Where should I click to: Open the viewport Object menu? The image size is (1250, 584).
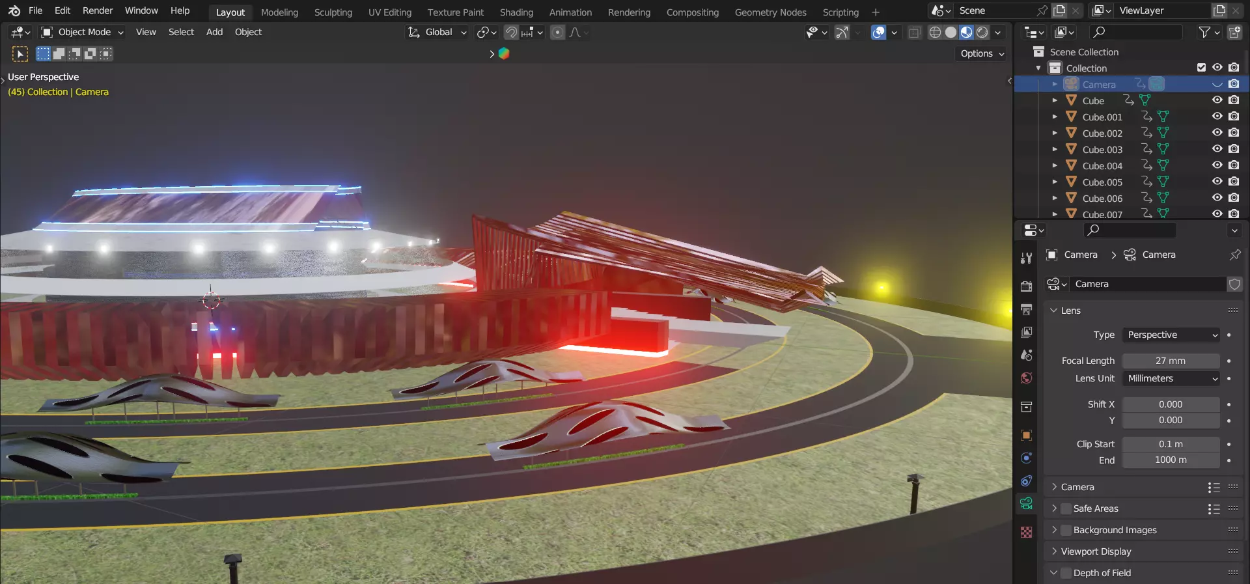pyautogui.click(x=248, y=32)
